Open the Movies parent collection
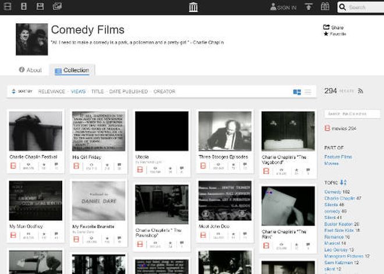Image resolution: width=384 pixels, height=274 pixels. pos(332,163)
